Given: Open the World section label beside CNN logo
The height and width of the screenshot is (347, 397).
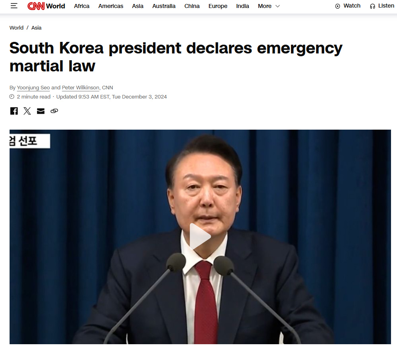Looking at the screenshot, I should pos(55,6).
